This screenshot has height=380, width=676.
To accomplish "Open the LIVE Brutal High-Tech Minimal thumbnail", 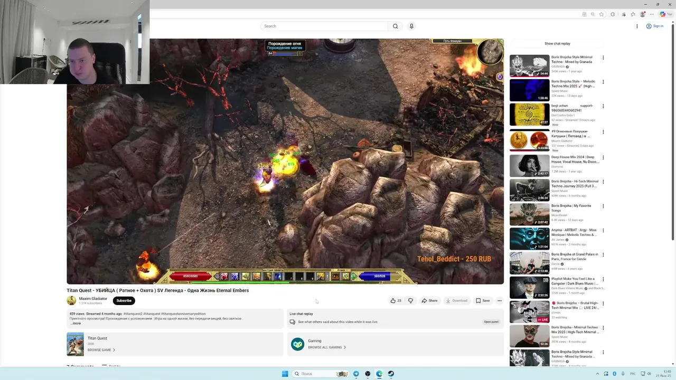I will (529, 312).
